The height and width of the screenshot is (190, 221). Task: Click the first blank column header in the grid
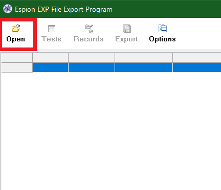[x=17, y=58]
